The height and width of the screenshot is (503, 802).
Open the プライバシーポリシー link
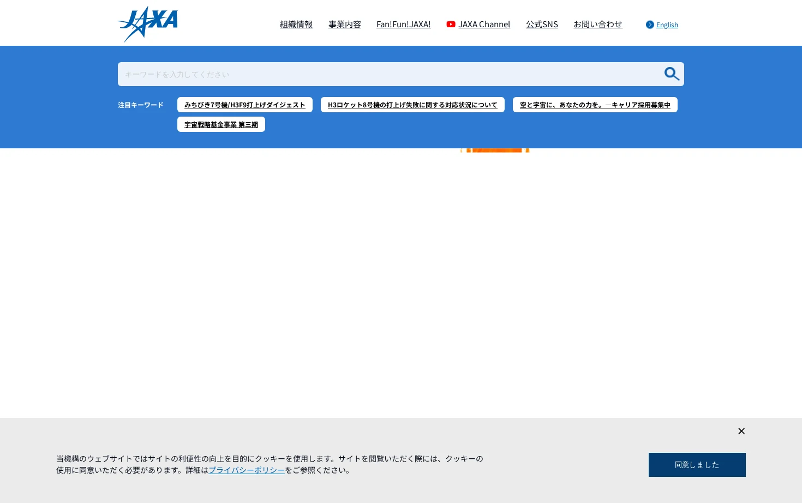click(x=247, y=470)
